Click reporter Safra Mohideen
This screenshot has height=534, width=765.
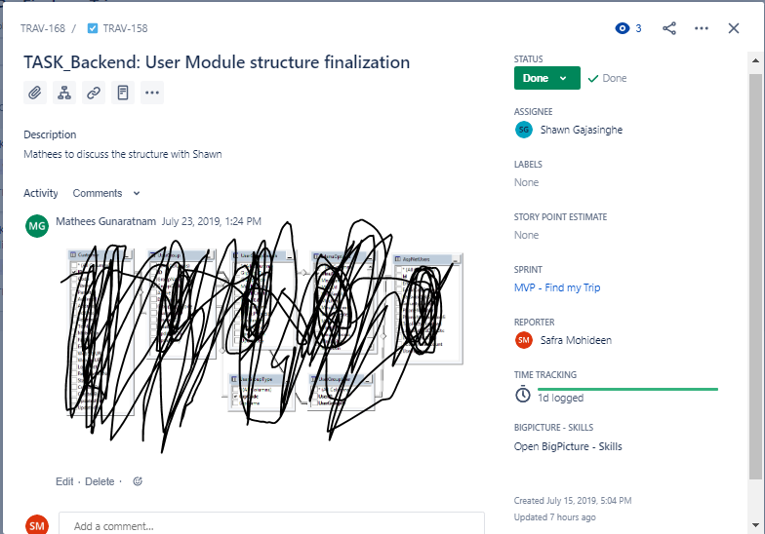pos(576,340)
